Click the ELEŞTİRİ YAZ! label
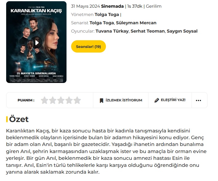This screenshot has width=218, height=181. point(173,100)
